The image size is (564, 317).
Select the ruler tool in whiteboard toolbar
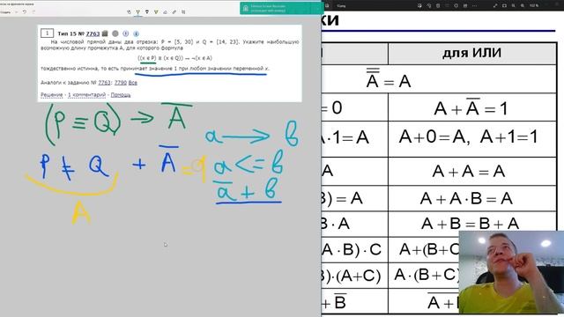click(174, 11)
